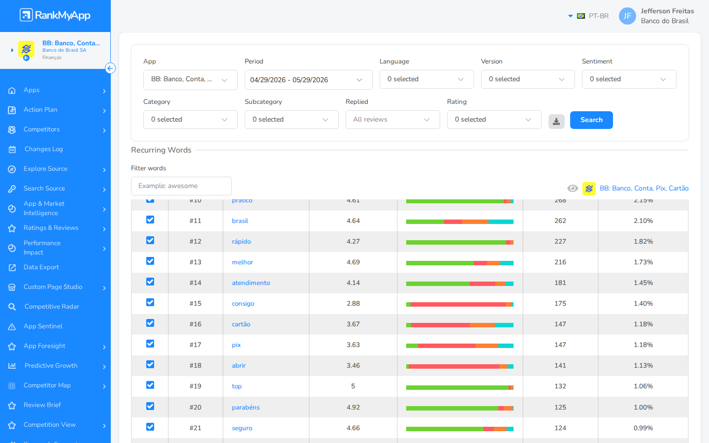The width and height of the screenshot is (709, 443).
Task: Click the sentiment bar for pix
Action: 460,346
